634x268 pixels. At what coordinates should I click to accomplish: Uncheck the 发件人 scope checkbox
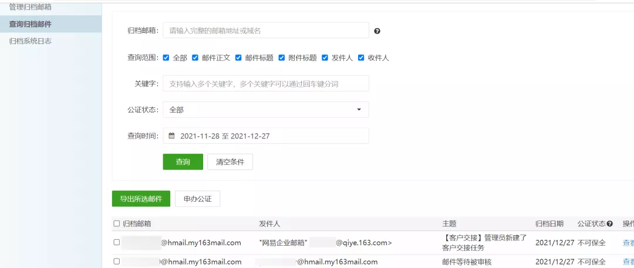(325, 58)
